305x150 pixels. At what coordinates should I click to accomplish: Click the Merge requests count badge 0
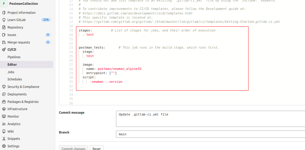coord(48,42)
